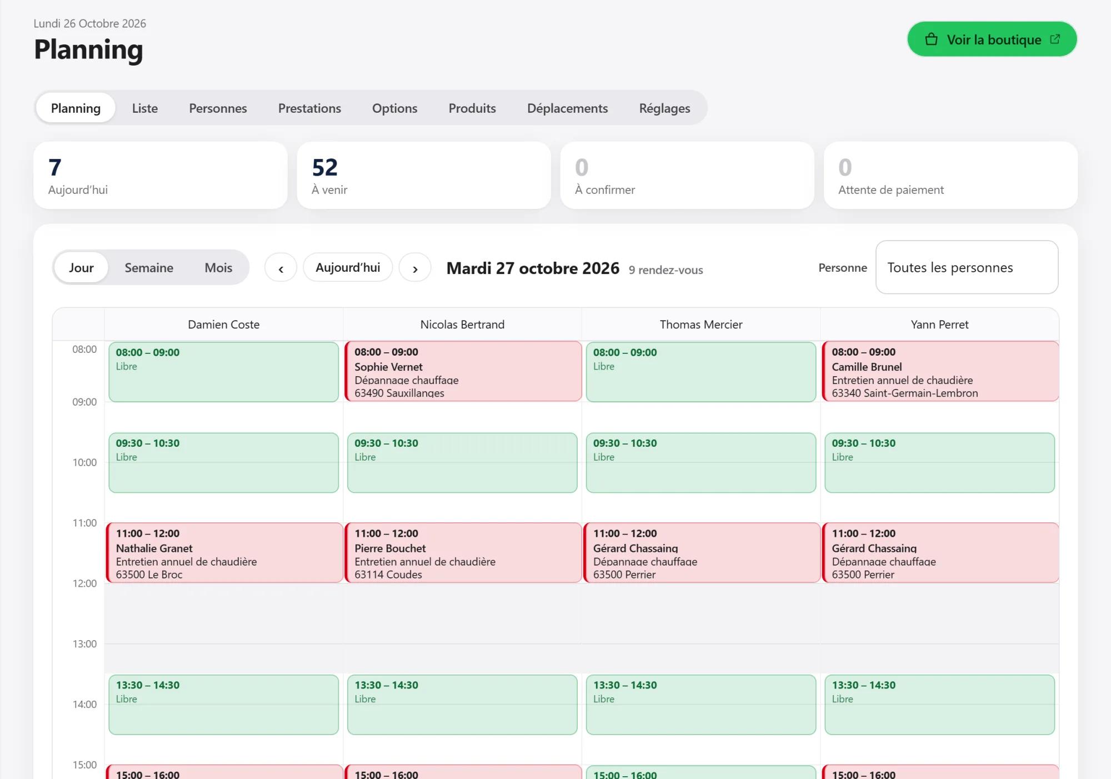This screenshot has height=779, width=1111.
Task: Open the À confirmer stat card
Action: click(x=687, y=175)
